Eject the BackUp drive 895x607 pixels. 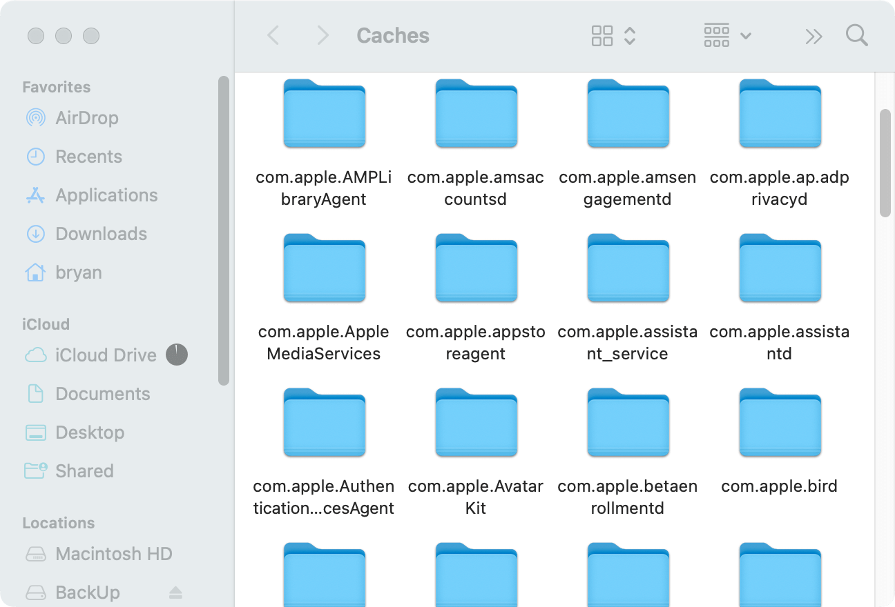[175, 593]
